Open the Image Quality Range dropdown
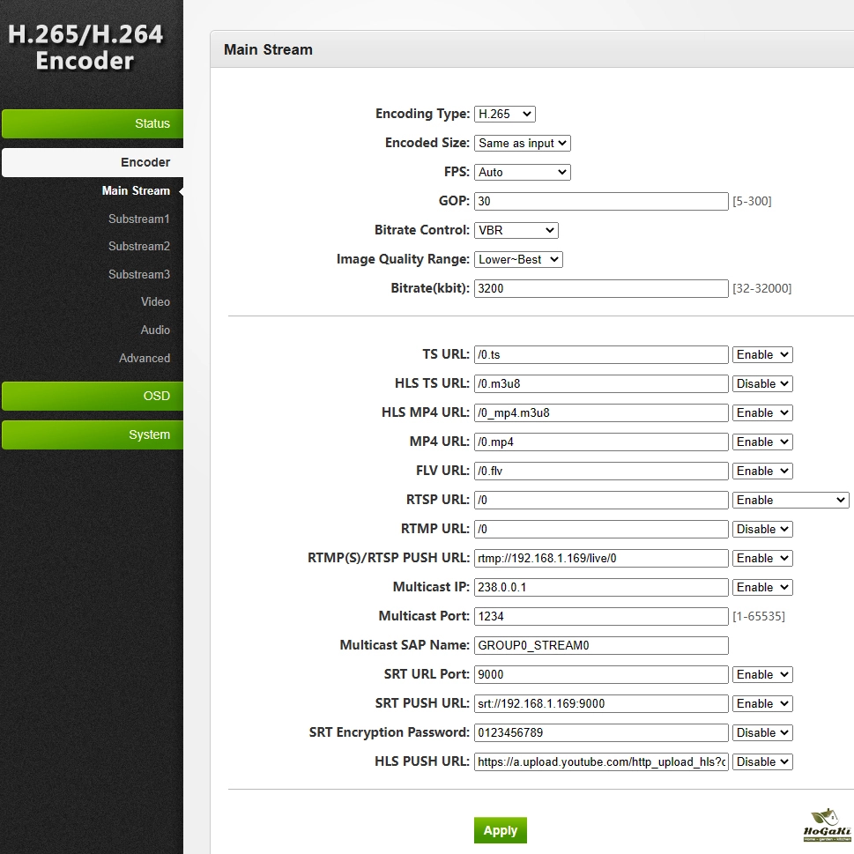854x854 pixels. tap(517, 259)
